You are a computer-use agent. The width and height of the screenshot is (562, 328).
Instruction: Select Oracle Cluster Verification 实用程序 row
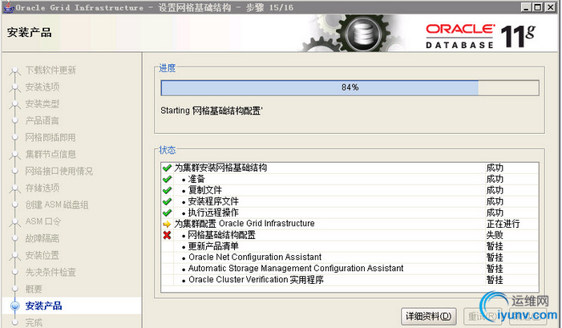coord(350,280)
